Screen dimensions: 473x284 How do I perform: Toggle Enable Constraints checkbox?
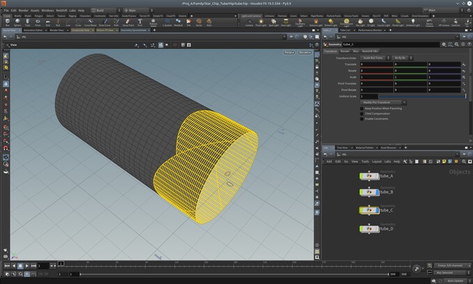click(x=362, y=119)
